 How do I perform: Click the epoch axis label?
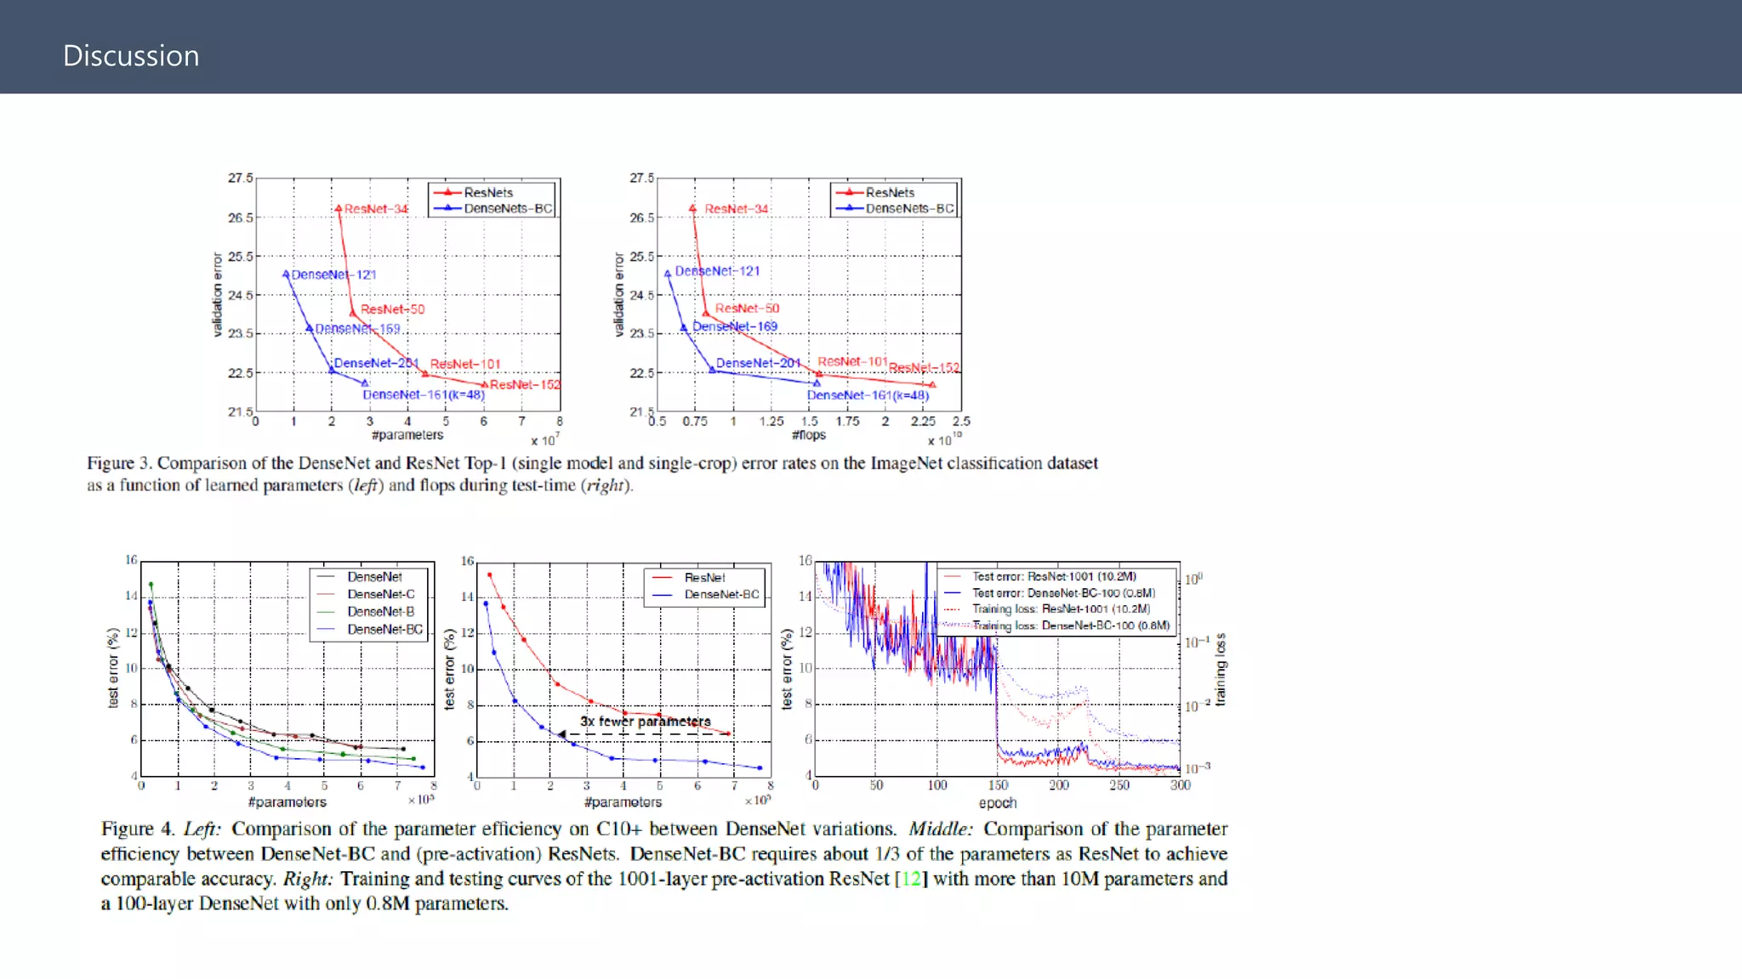997,803
